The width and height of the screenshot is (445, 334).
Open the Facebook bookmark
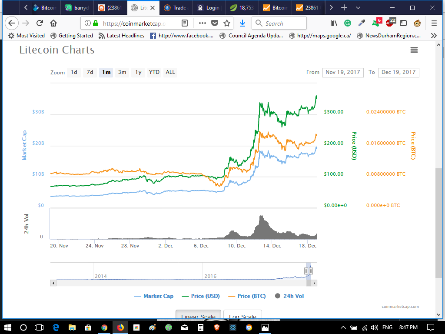182,36
